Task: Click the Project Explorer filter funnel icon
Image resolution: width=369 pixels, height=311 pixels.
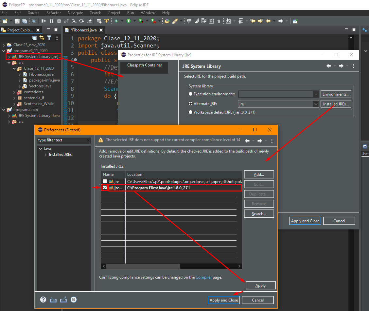Action: click(49, 38)
